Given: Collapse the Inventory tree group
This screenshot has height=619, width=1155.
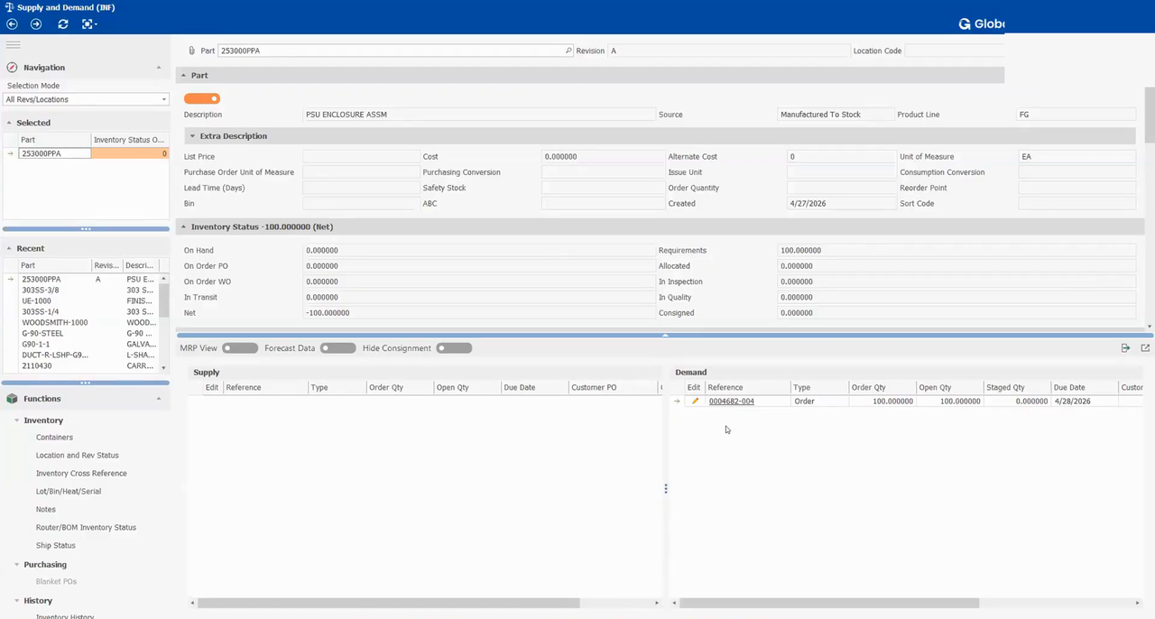Looking at the screenshot, I should pyautogui.click(x=17, y=420).
